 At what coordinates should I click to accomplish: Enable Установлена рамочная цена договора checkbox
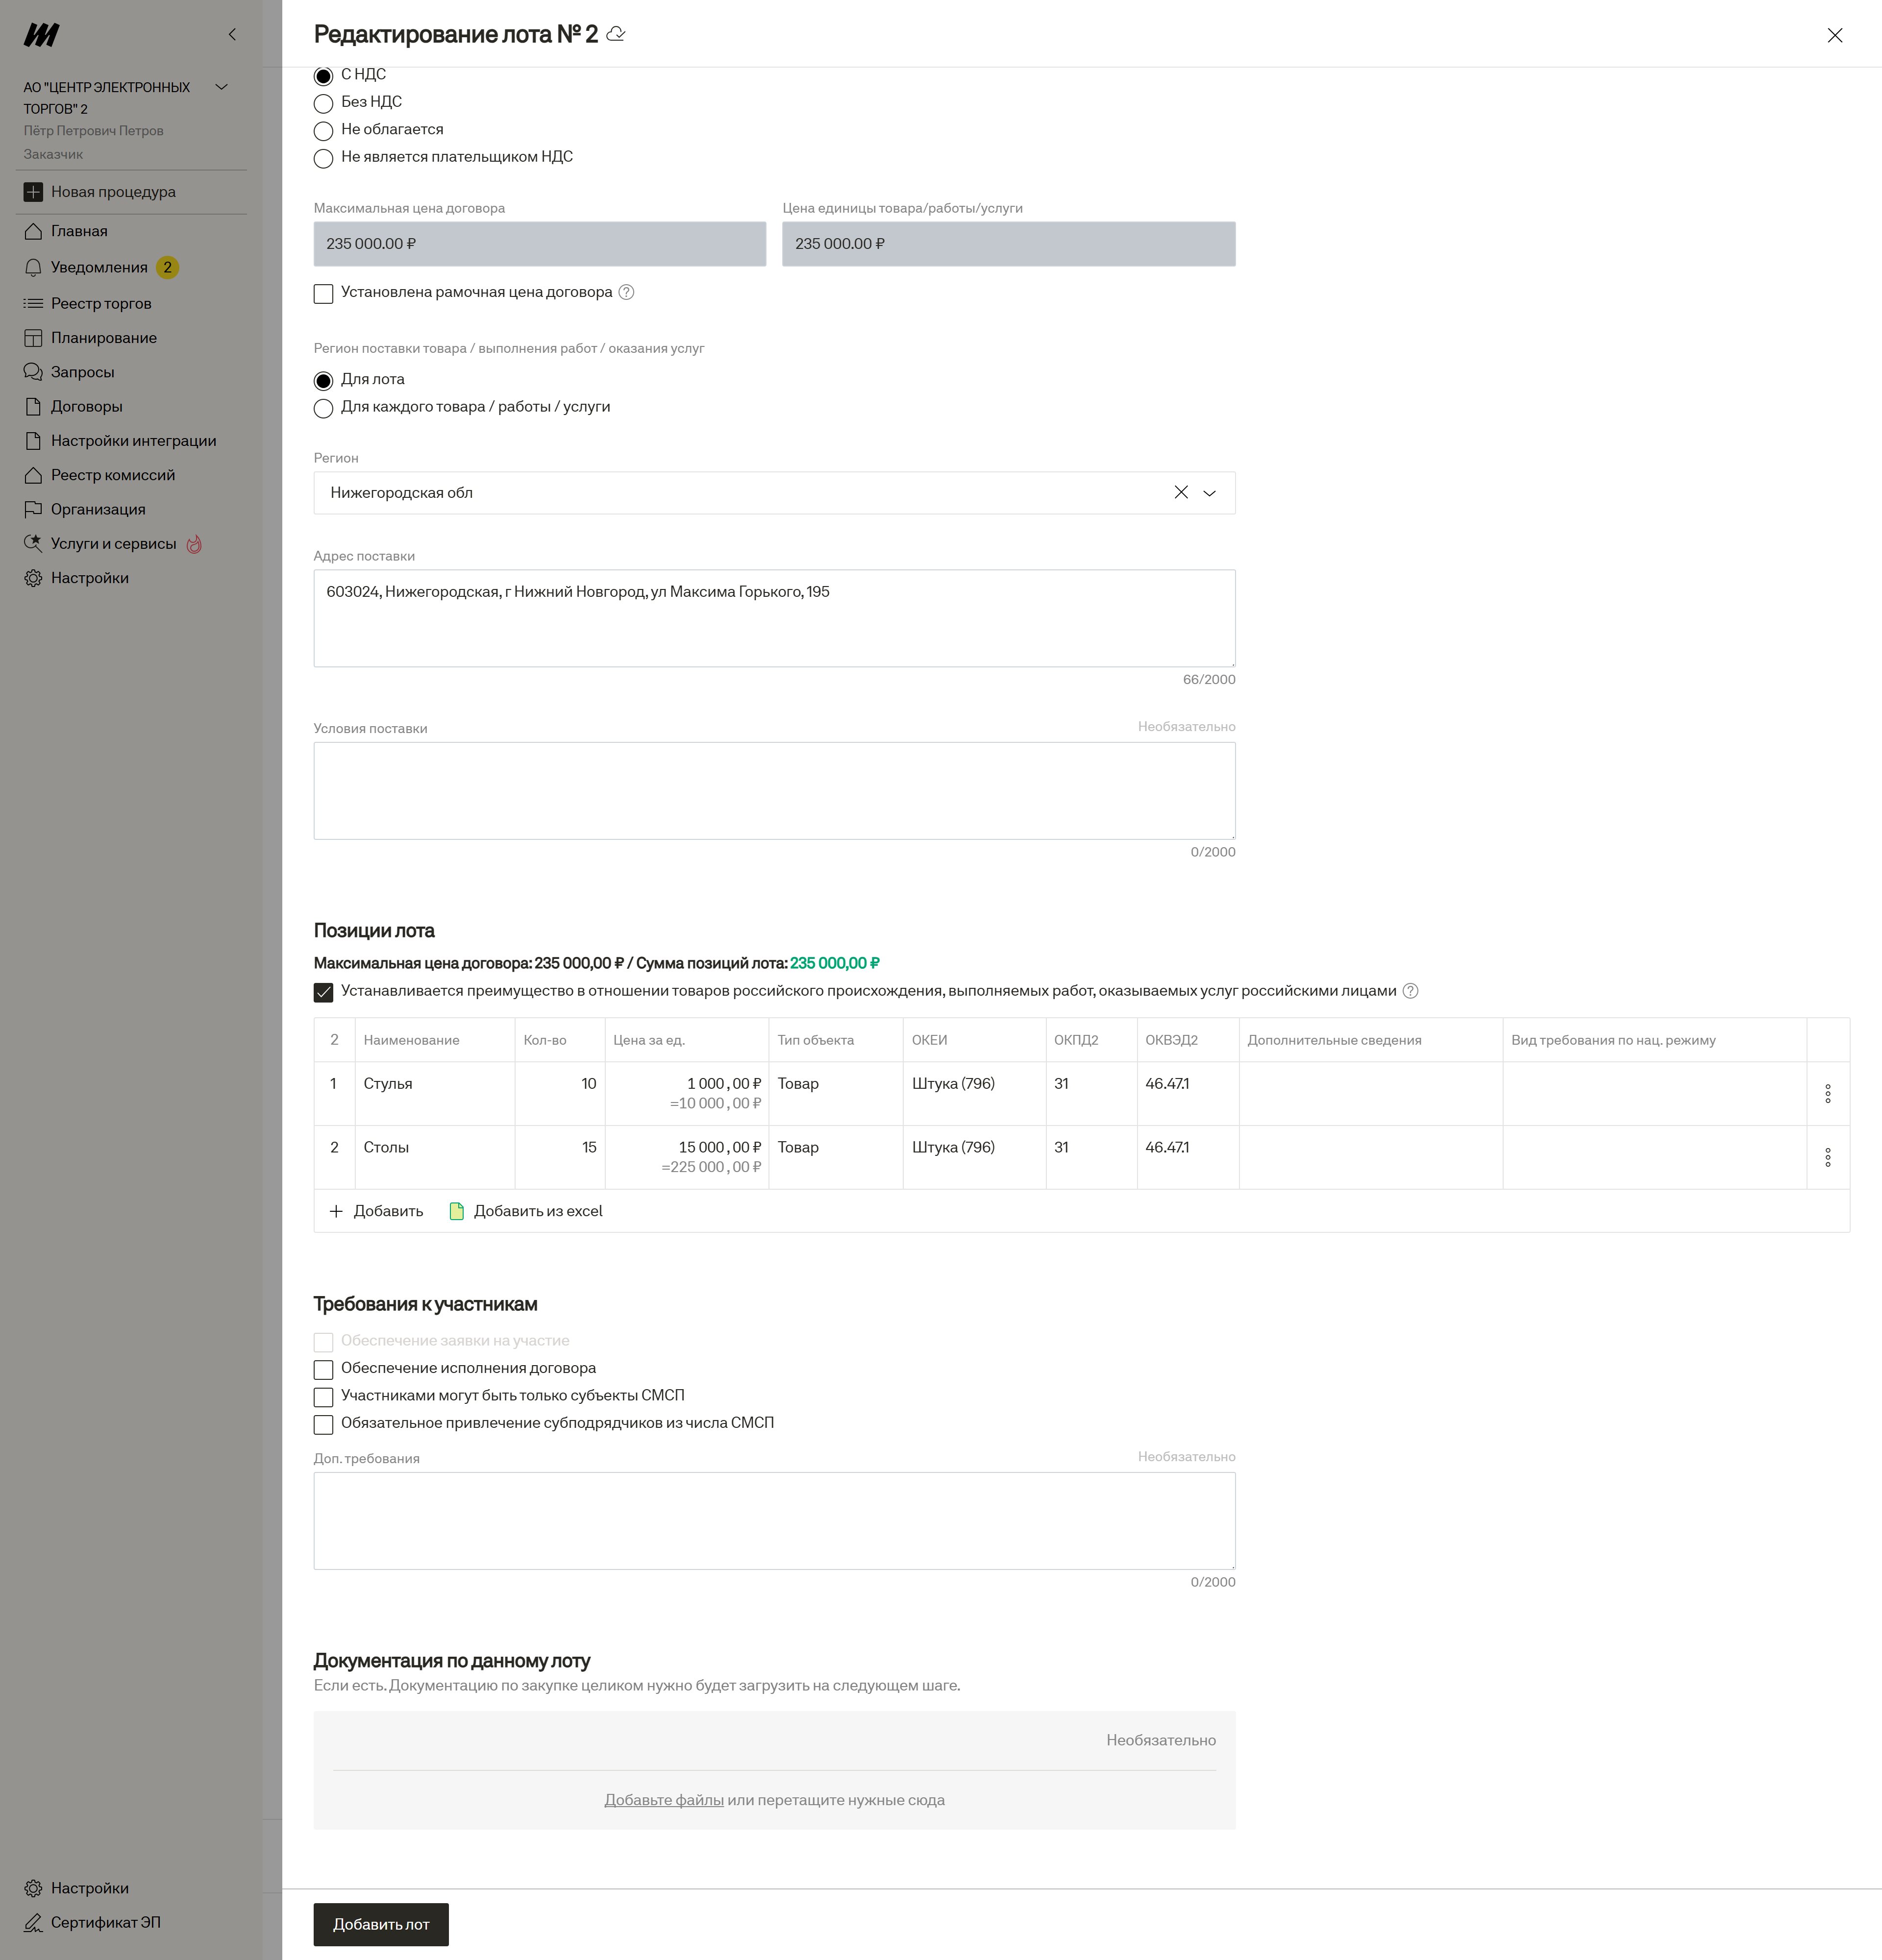point(323,293)
